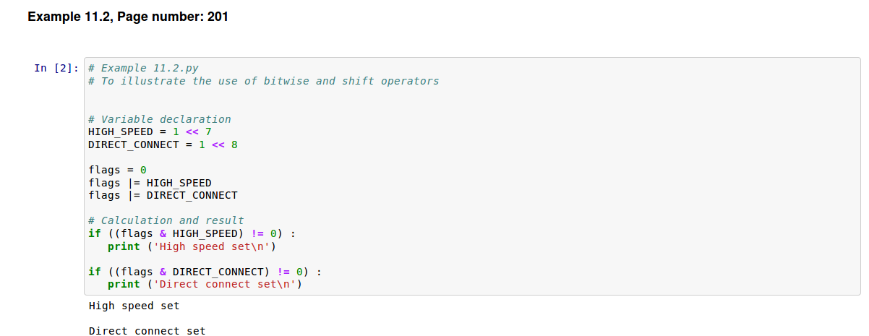Click the '# Calculation and result' comment

(x=166, y=220)
